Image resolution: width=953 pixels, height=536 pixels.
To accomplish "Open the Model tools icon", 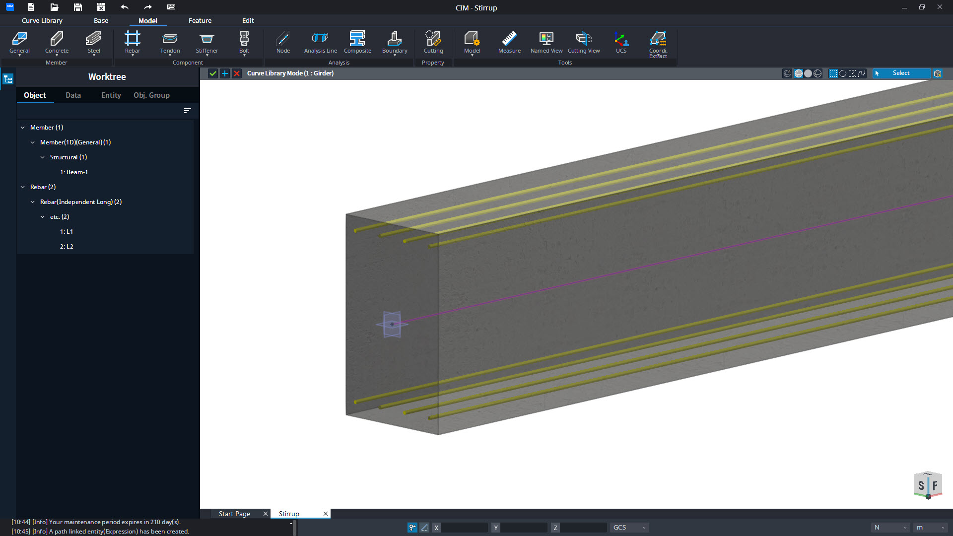I will (472, 43).
